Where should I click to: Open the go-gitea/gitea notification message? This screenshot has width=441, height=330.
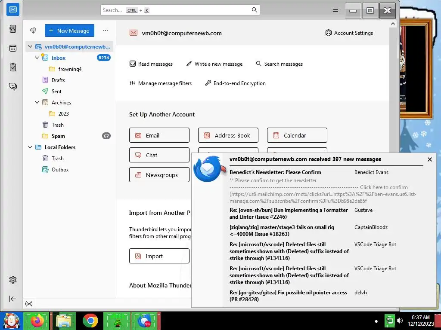[x=288, y=296]
